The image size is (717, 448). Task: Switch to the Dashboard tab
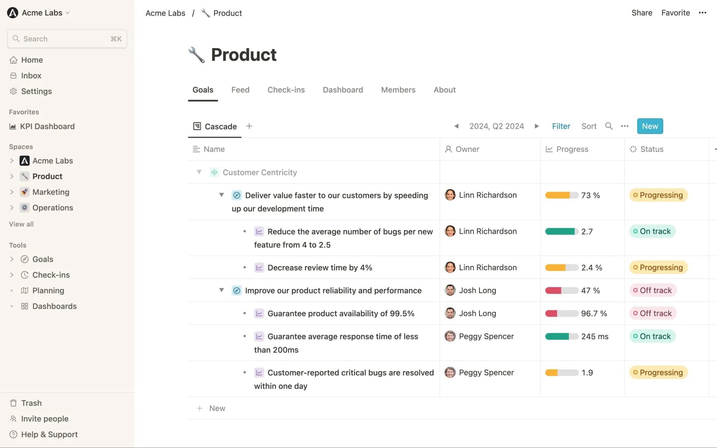pos(343,90)
